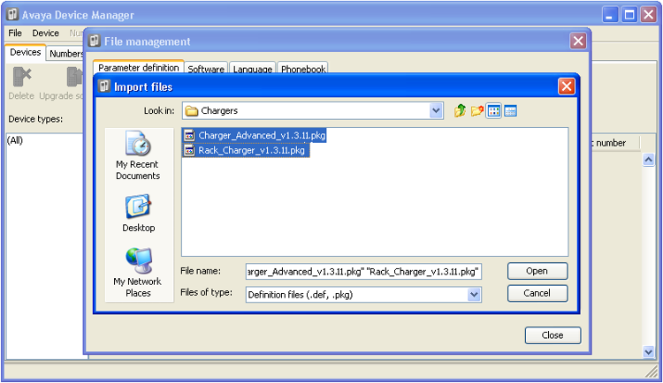Go up one folder level icon
This screenshot has width=663, height=383.
coord(460,111)
